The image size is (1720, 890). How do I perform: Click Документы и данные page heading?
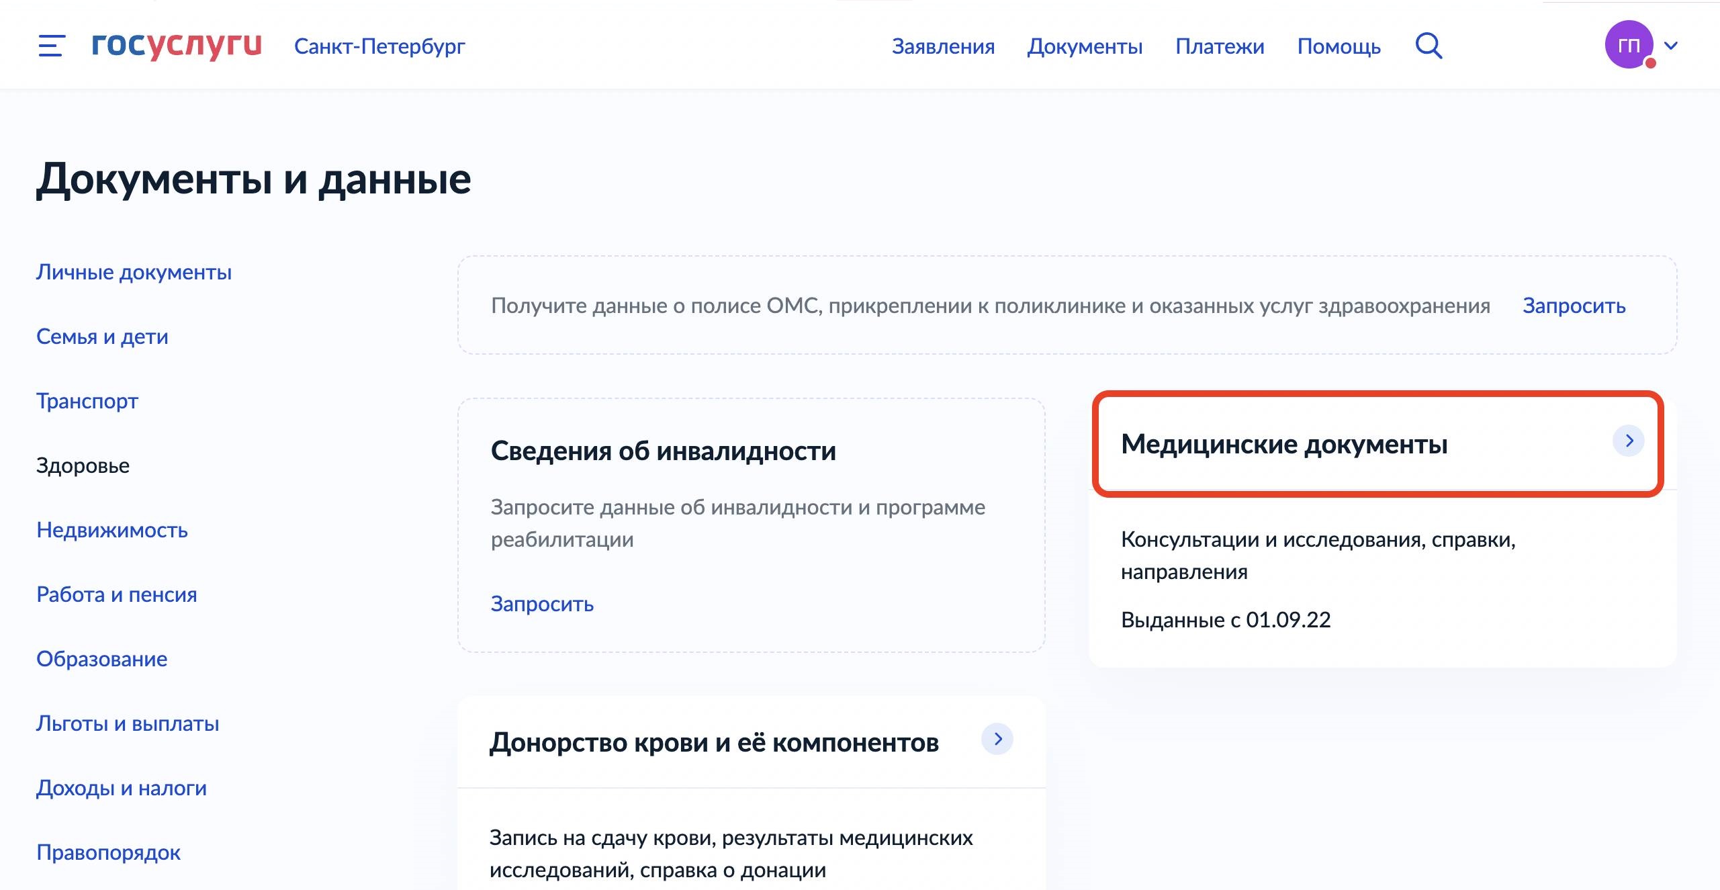254,180
